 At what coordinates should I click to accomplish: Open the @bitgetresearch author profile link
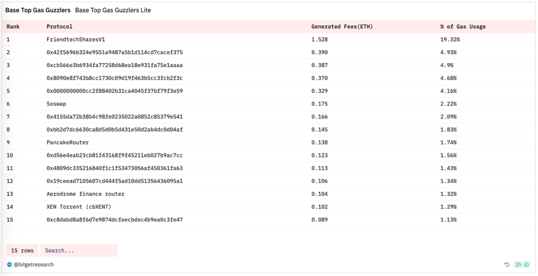(34, 265)
